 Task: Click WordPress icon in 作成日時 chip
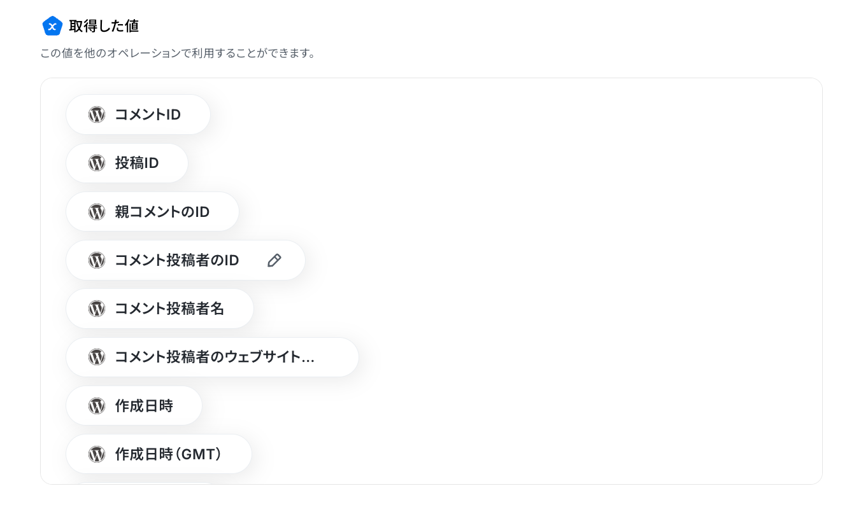[97, 406]
